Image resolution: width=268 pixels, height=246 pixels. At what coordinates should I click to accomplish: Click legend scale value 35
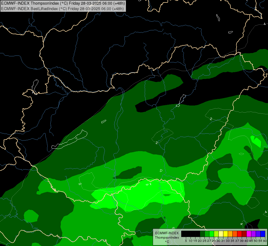[x=232, y=241]
